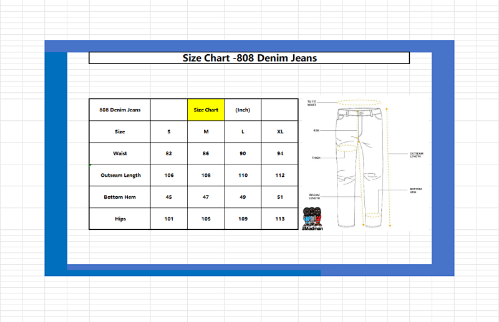Screen dimensions: 499x322
Task: Click the 'TO FIT WAIST' diagram label
Action: pyautogui.click(x=311, y=103)
